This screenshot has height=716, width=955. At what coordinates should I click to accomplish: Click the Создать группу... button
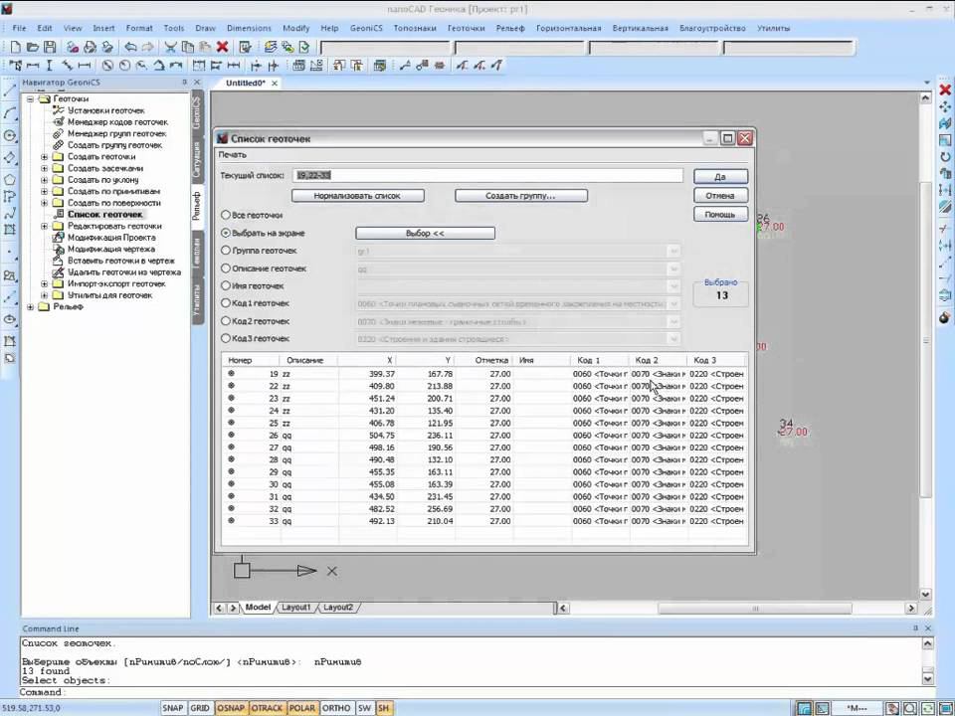point(520,196)
